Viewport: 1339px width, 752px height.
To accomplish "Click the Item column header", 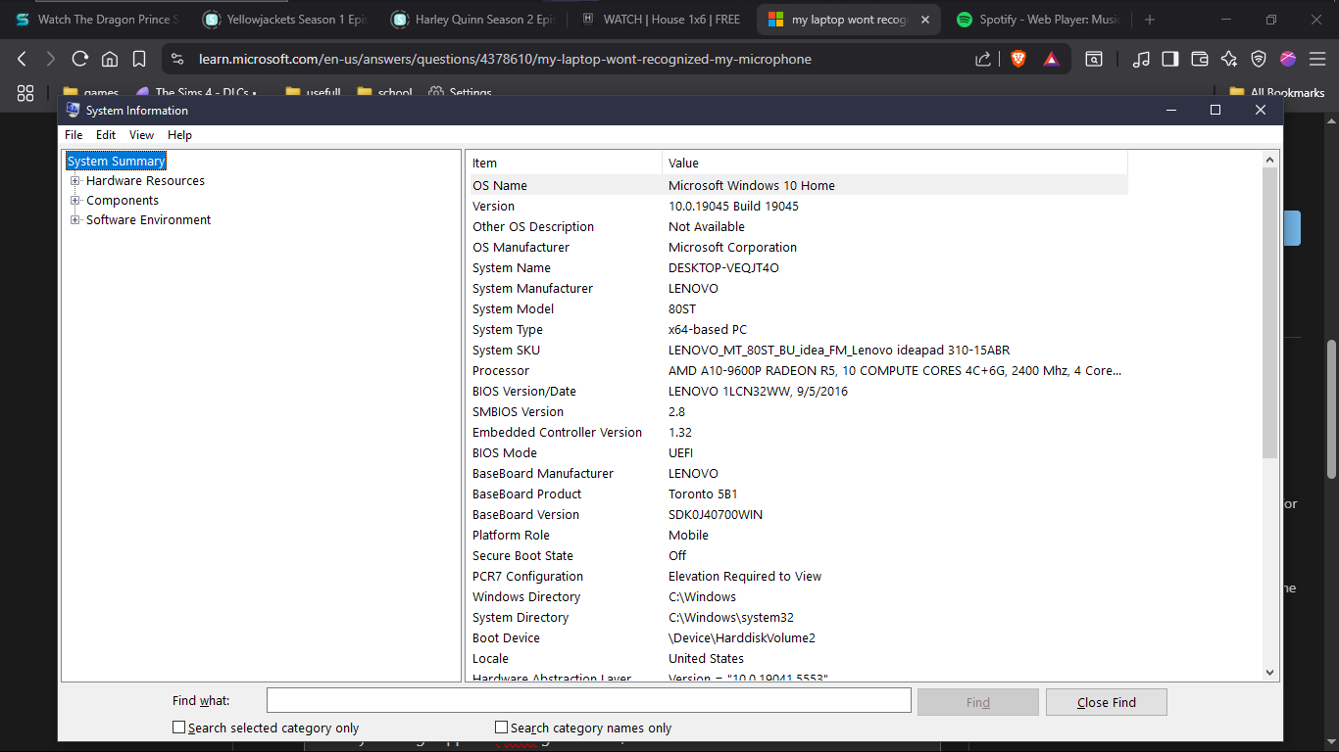I will tap(564, 163).
